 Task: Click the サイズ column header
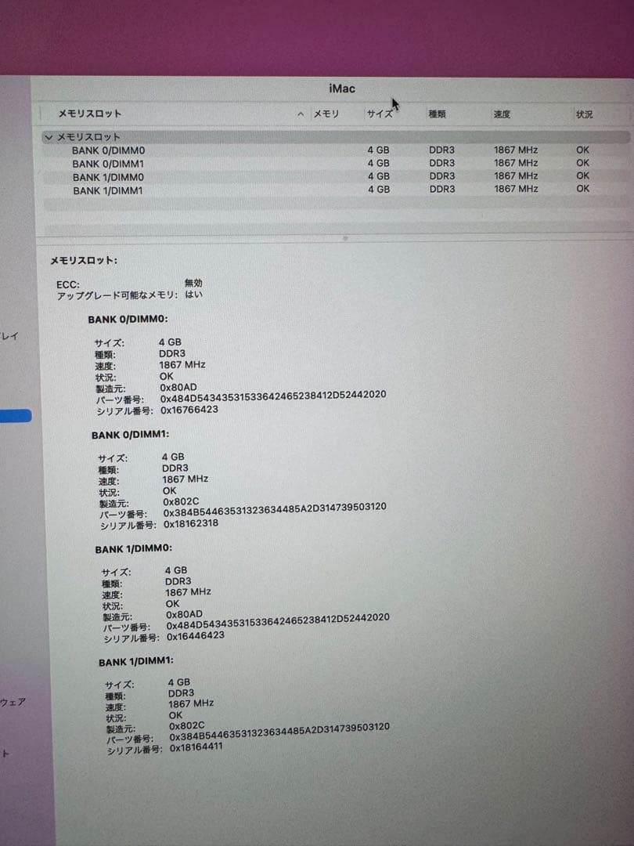[x=380, y=114]
